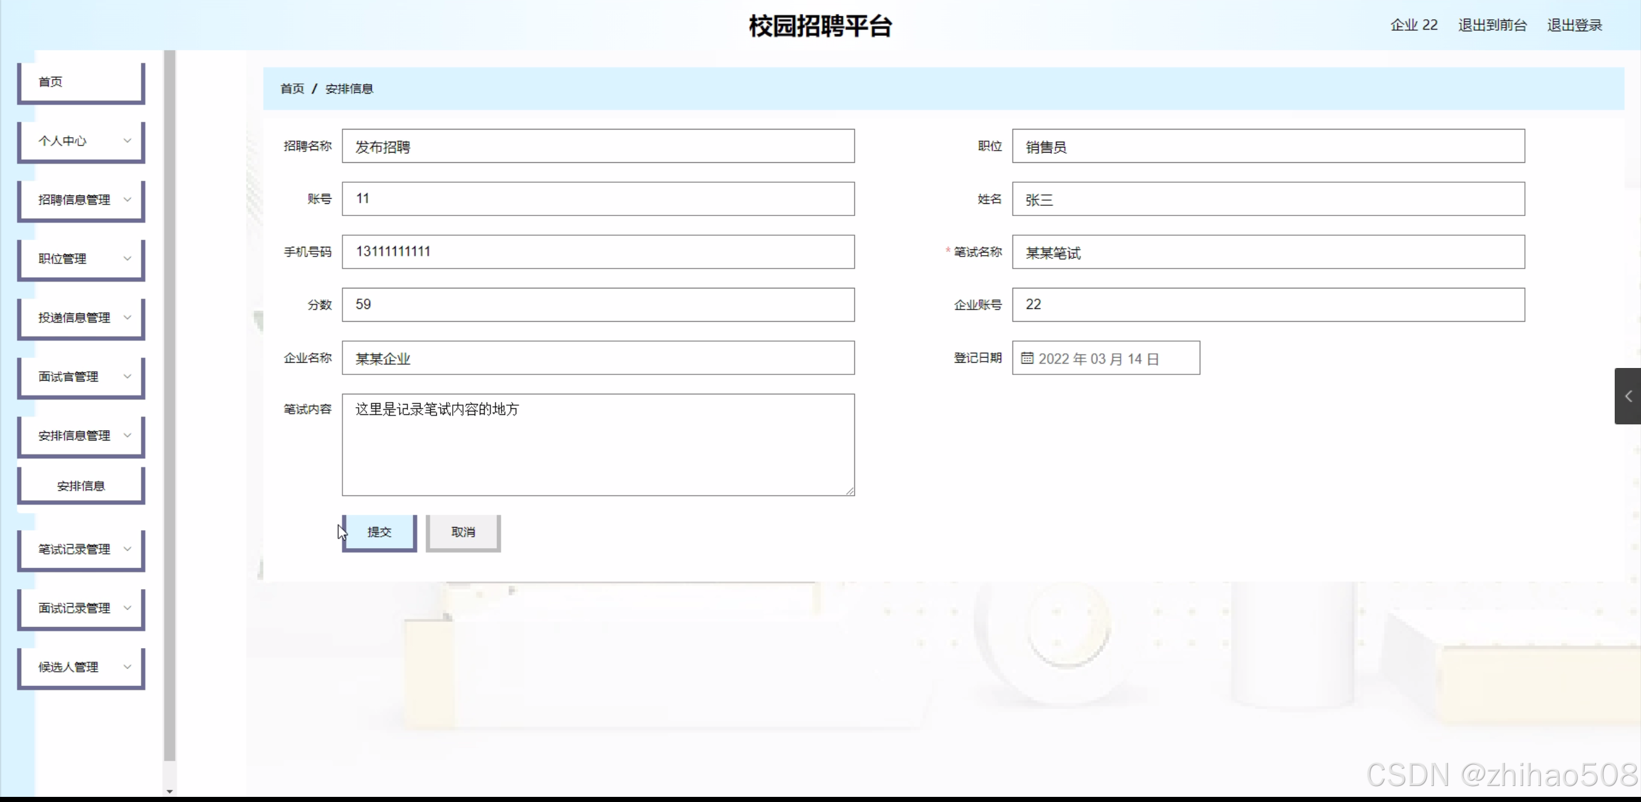Click the 首页 breadcrumb link
The width and height of the screenshot is (1641, 802).
pos(292,89)
